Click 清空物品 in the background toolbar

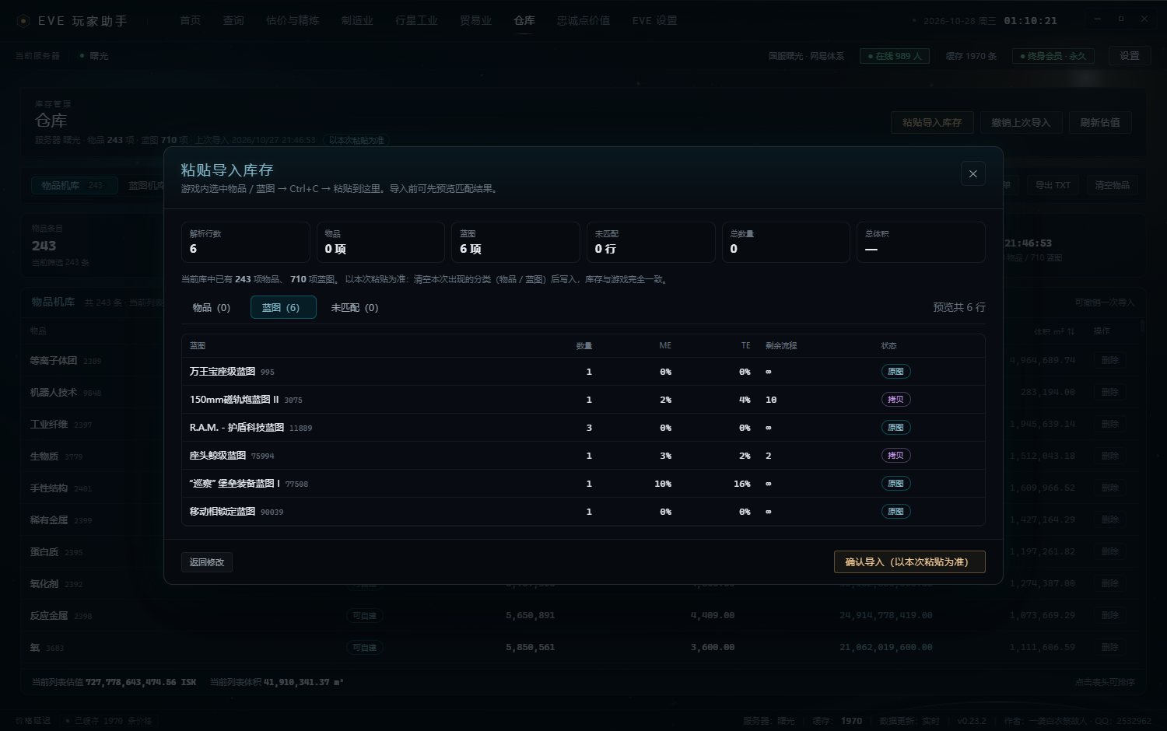pos(1112,185)
